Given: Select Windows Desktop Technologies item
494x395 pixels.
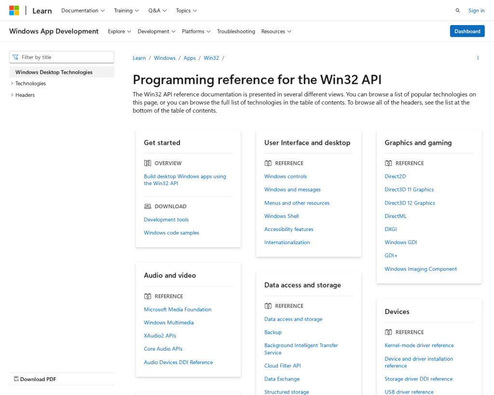Looking at the screenshot, I should (x=62, y=72).
